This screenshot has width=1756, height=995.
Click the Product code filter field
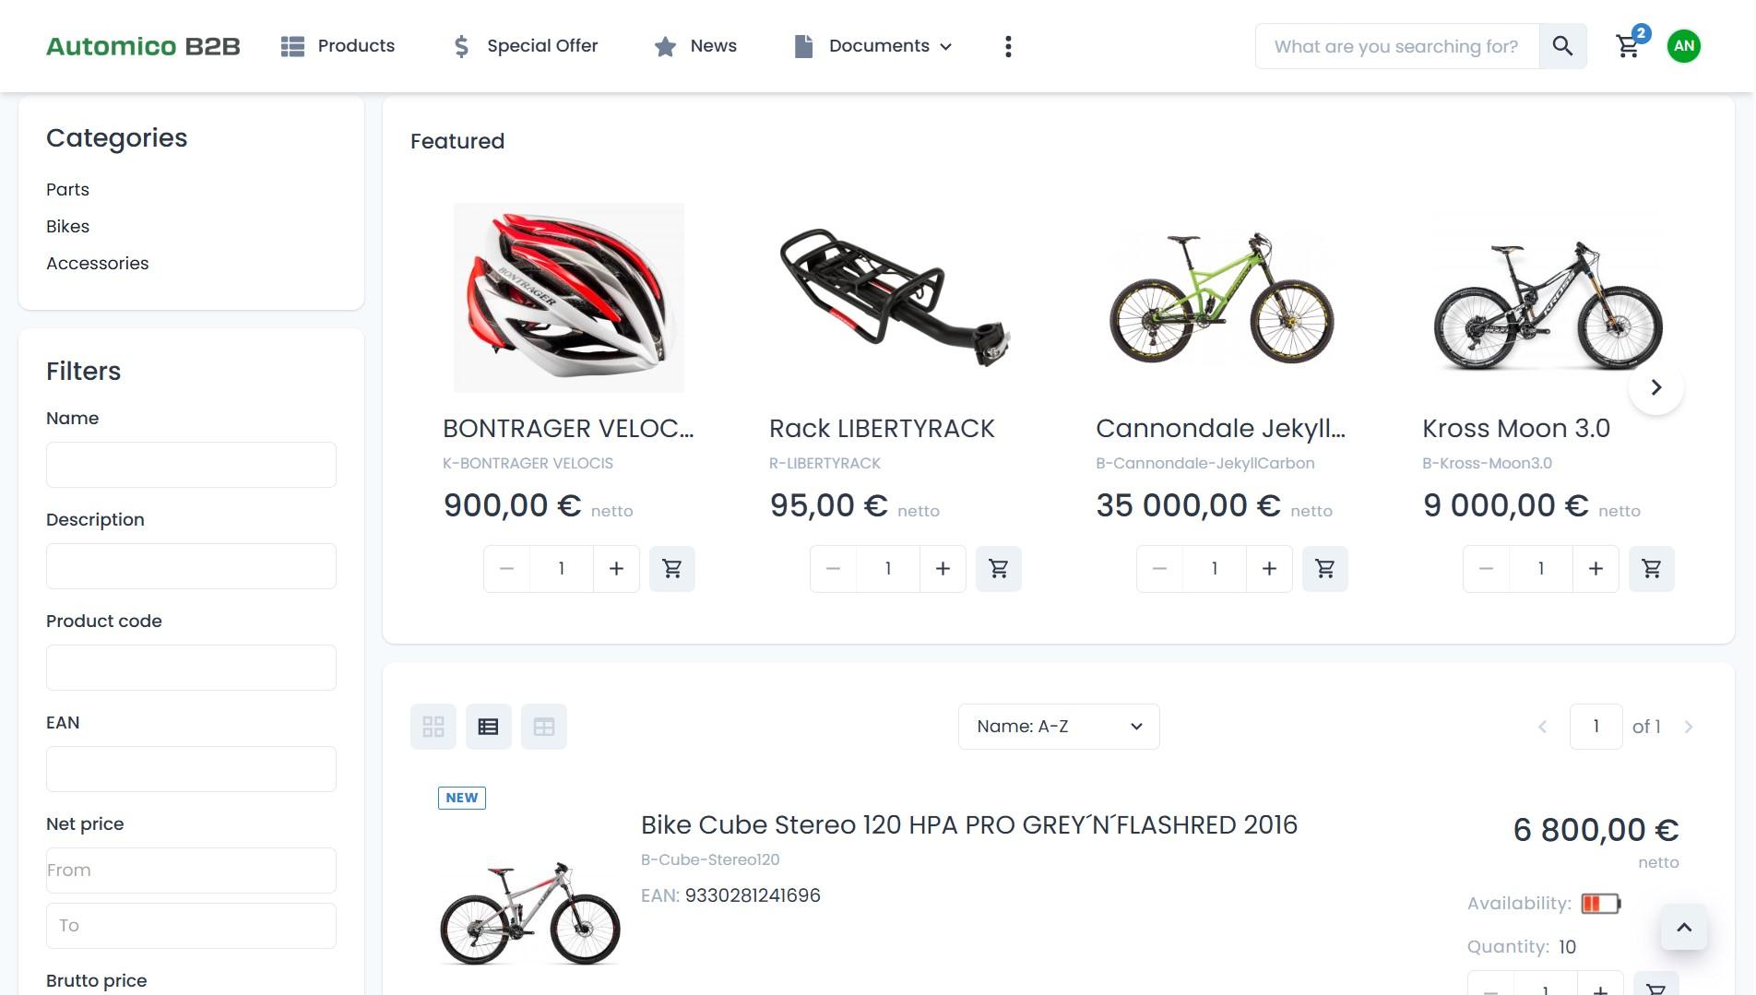(191, 668)
